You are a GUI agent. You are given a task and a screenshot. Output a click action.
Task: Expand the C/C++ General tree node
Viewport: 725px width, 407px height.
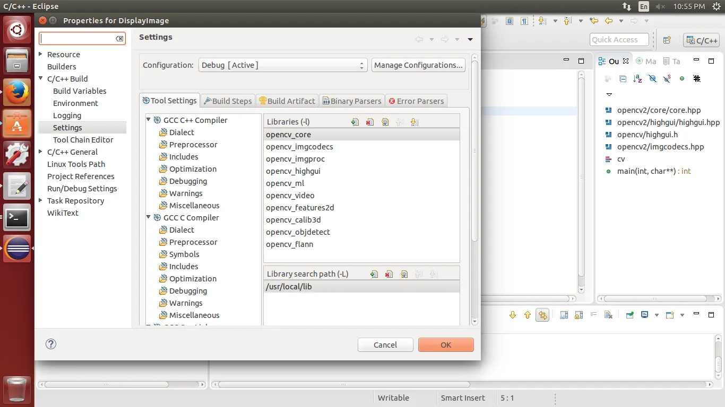pos(41,152)
